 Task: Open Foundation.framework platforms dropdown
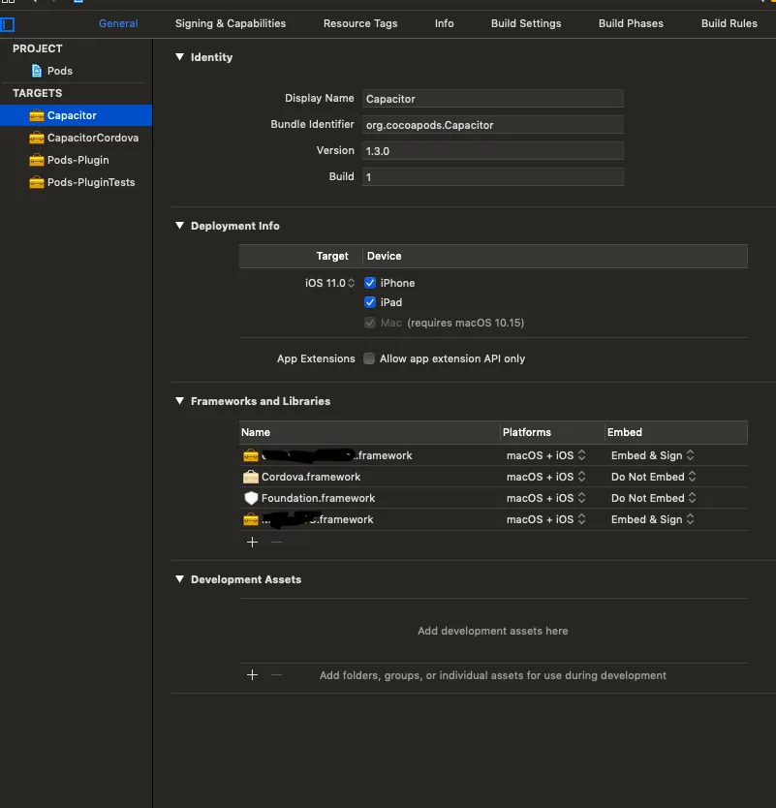click(x=546, y=498)
